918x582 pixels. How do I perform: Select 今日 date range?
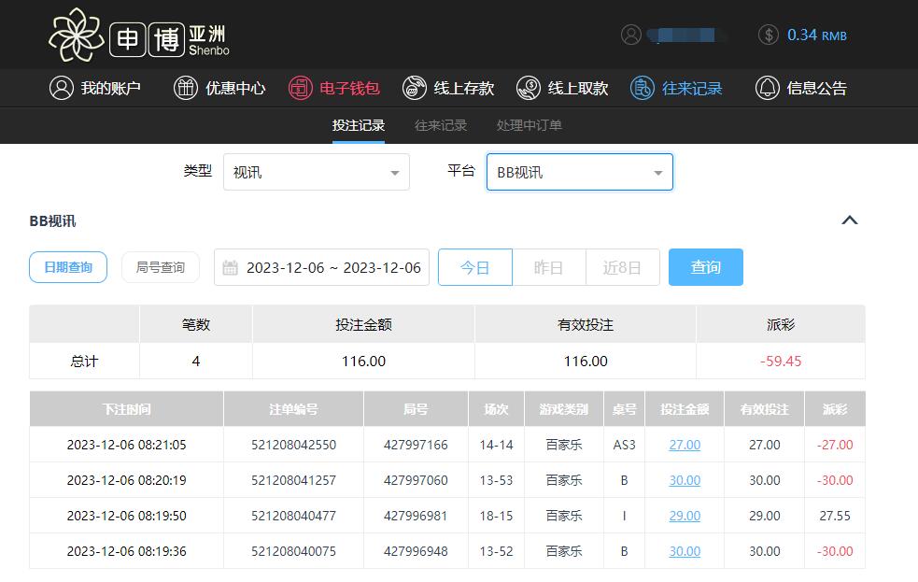[474, 267]
